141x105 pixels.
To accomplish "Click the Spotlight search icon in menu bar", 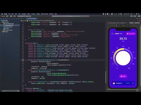I will click(x=134, y=14).
